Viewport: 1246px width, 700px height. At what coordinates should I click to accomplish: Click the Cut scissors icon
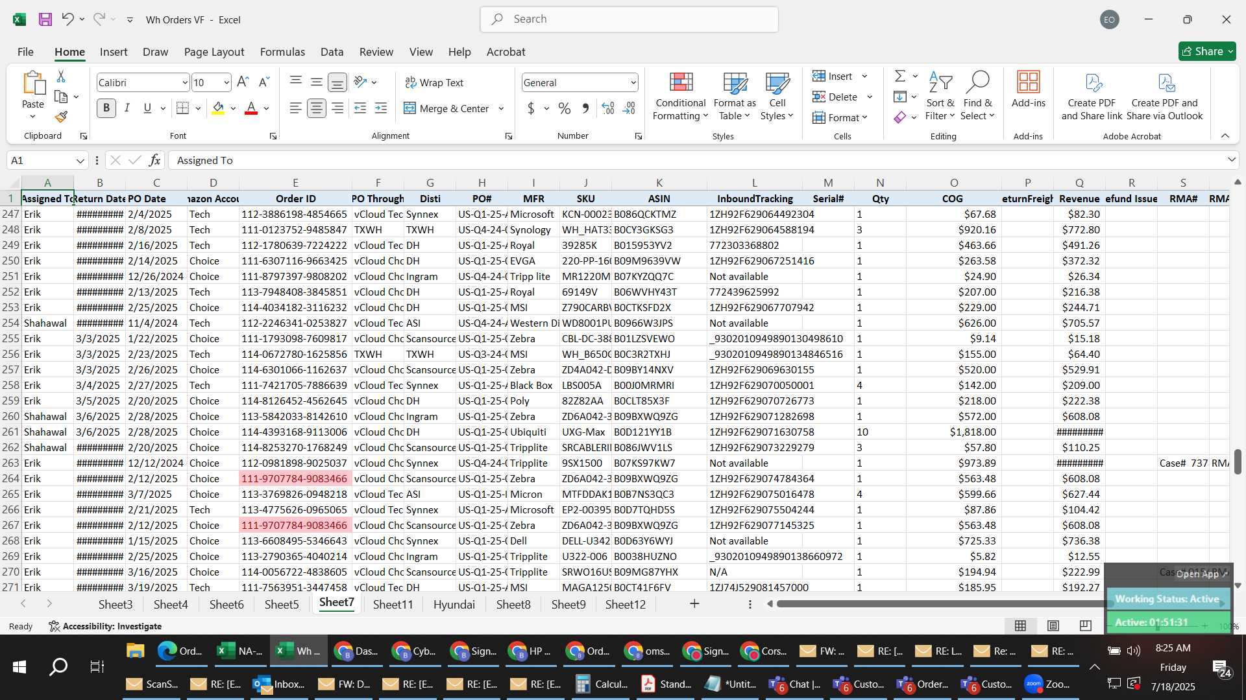coord(61,76)
